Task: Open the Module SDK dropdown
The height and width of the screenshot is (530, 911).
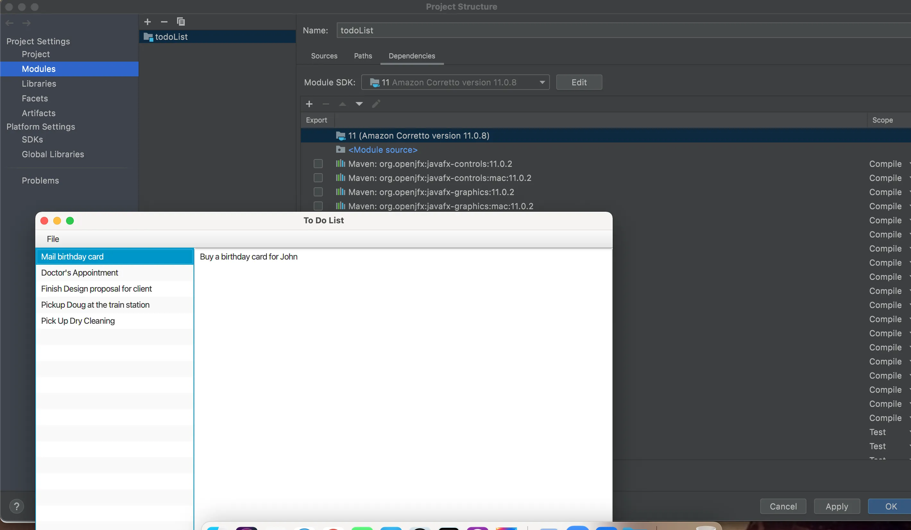Action: 455,82
